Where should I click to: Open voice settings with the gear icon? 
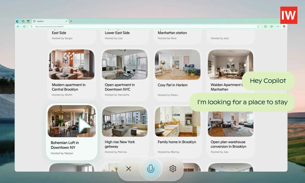coord(173,169)
